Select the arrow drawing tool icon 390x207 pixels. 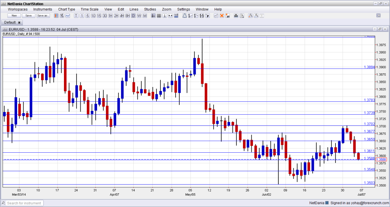pyautogui.click(x=208, y=16)
